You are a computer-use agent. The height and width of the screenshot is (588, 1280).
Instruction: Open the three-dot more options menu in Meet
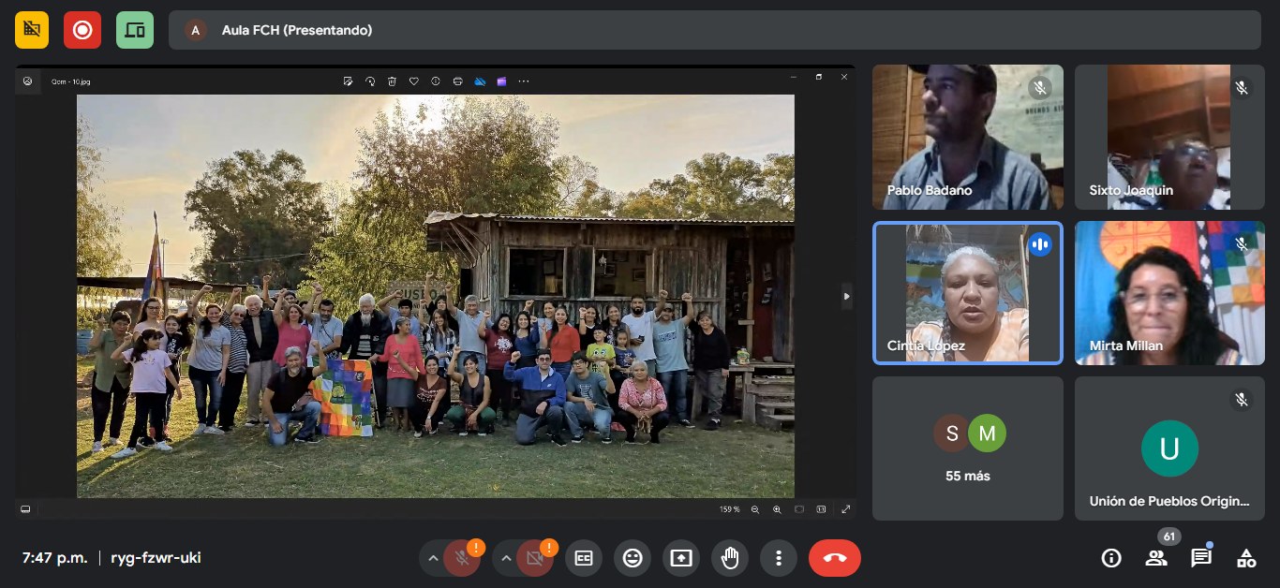pyautogui.click(x=779, y=558)
